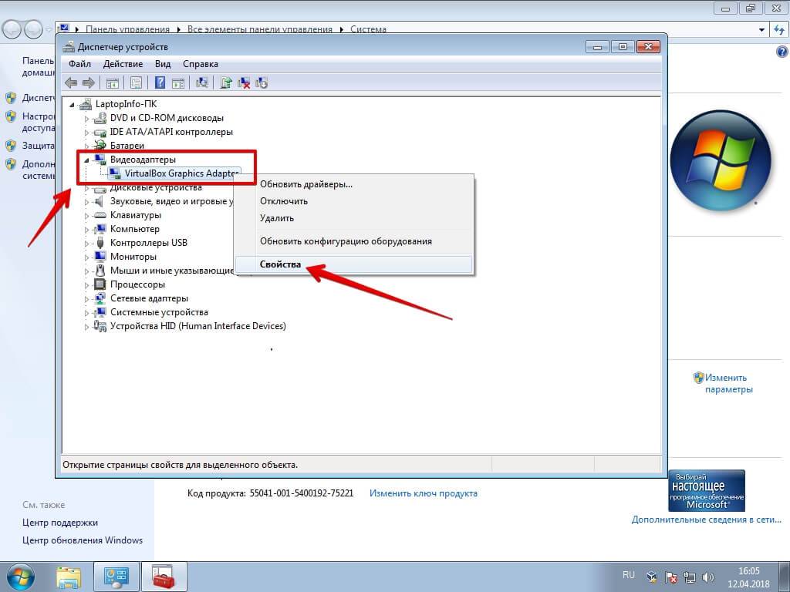This screenshot has width=790, height=592.
Task: Click shield icon beside Дополн link
Action: tap(11, 164)
